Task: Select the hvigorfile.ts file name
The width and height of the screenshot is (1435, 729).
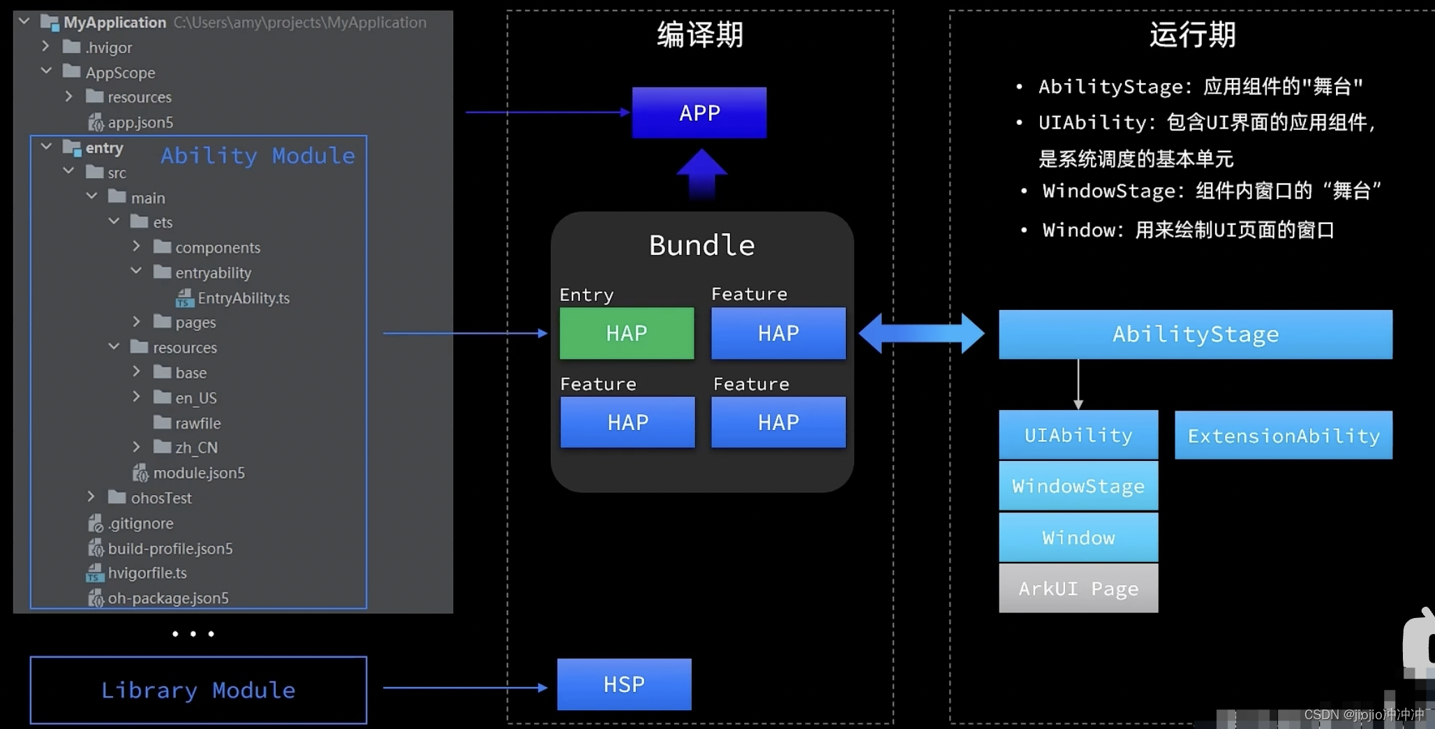Action: (147, 573)
